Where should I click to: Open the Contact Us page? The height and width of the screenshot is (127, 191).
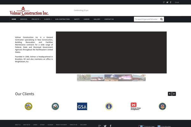point(109,19)
